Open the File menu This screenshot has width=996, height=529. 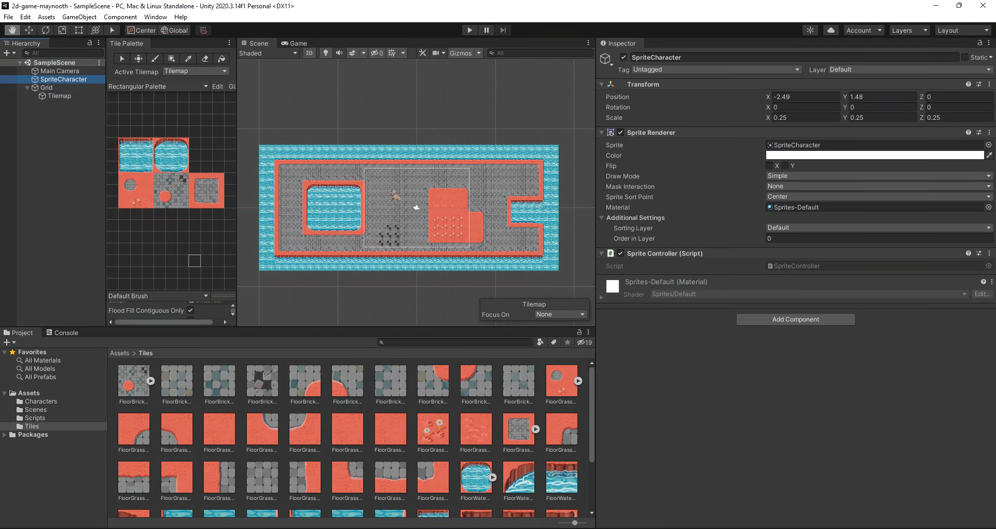pyautogui.click(x=8, y=17)
